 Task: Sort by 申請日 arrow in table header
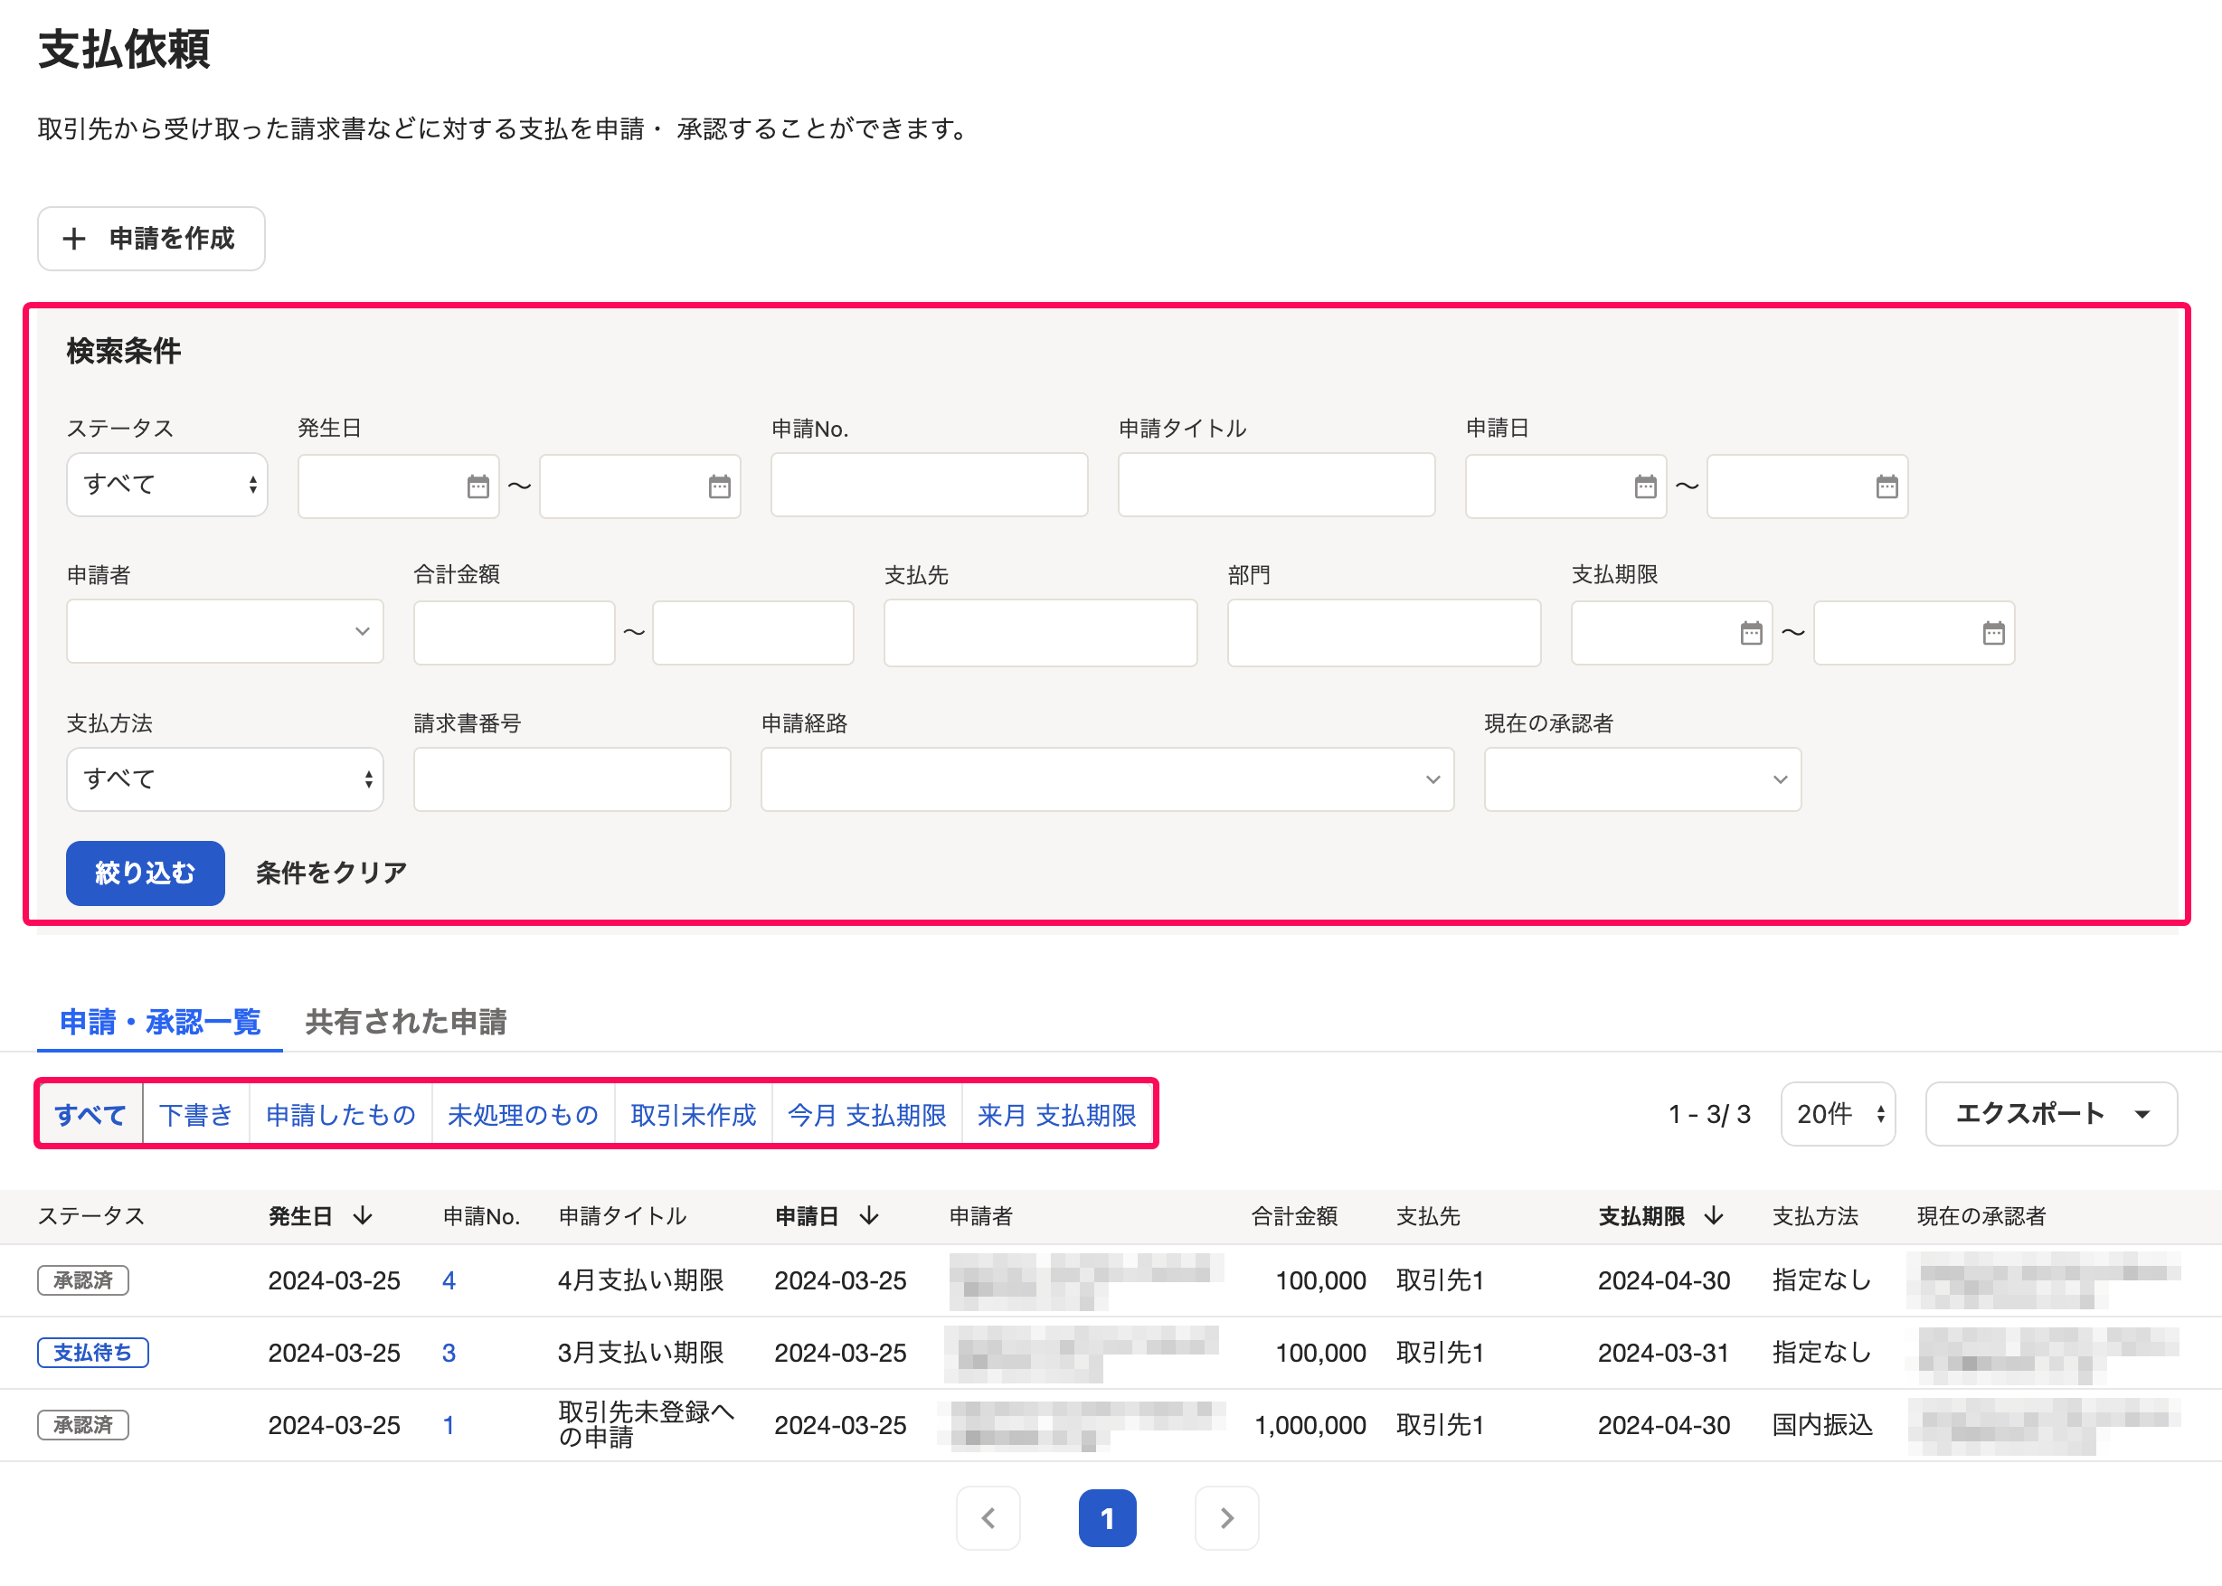868,1216
